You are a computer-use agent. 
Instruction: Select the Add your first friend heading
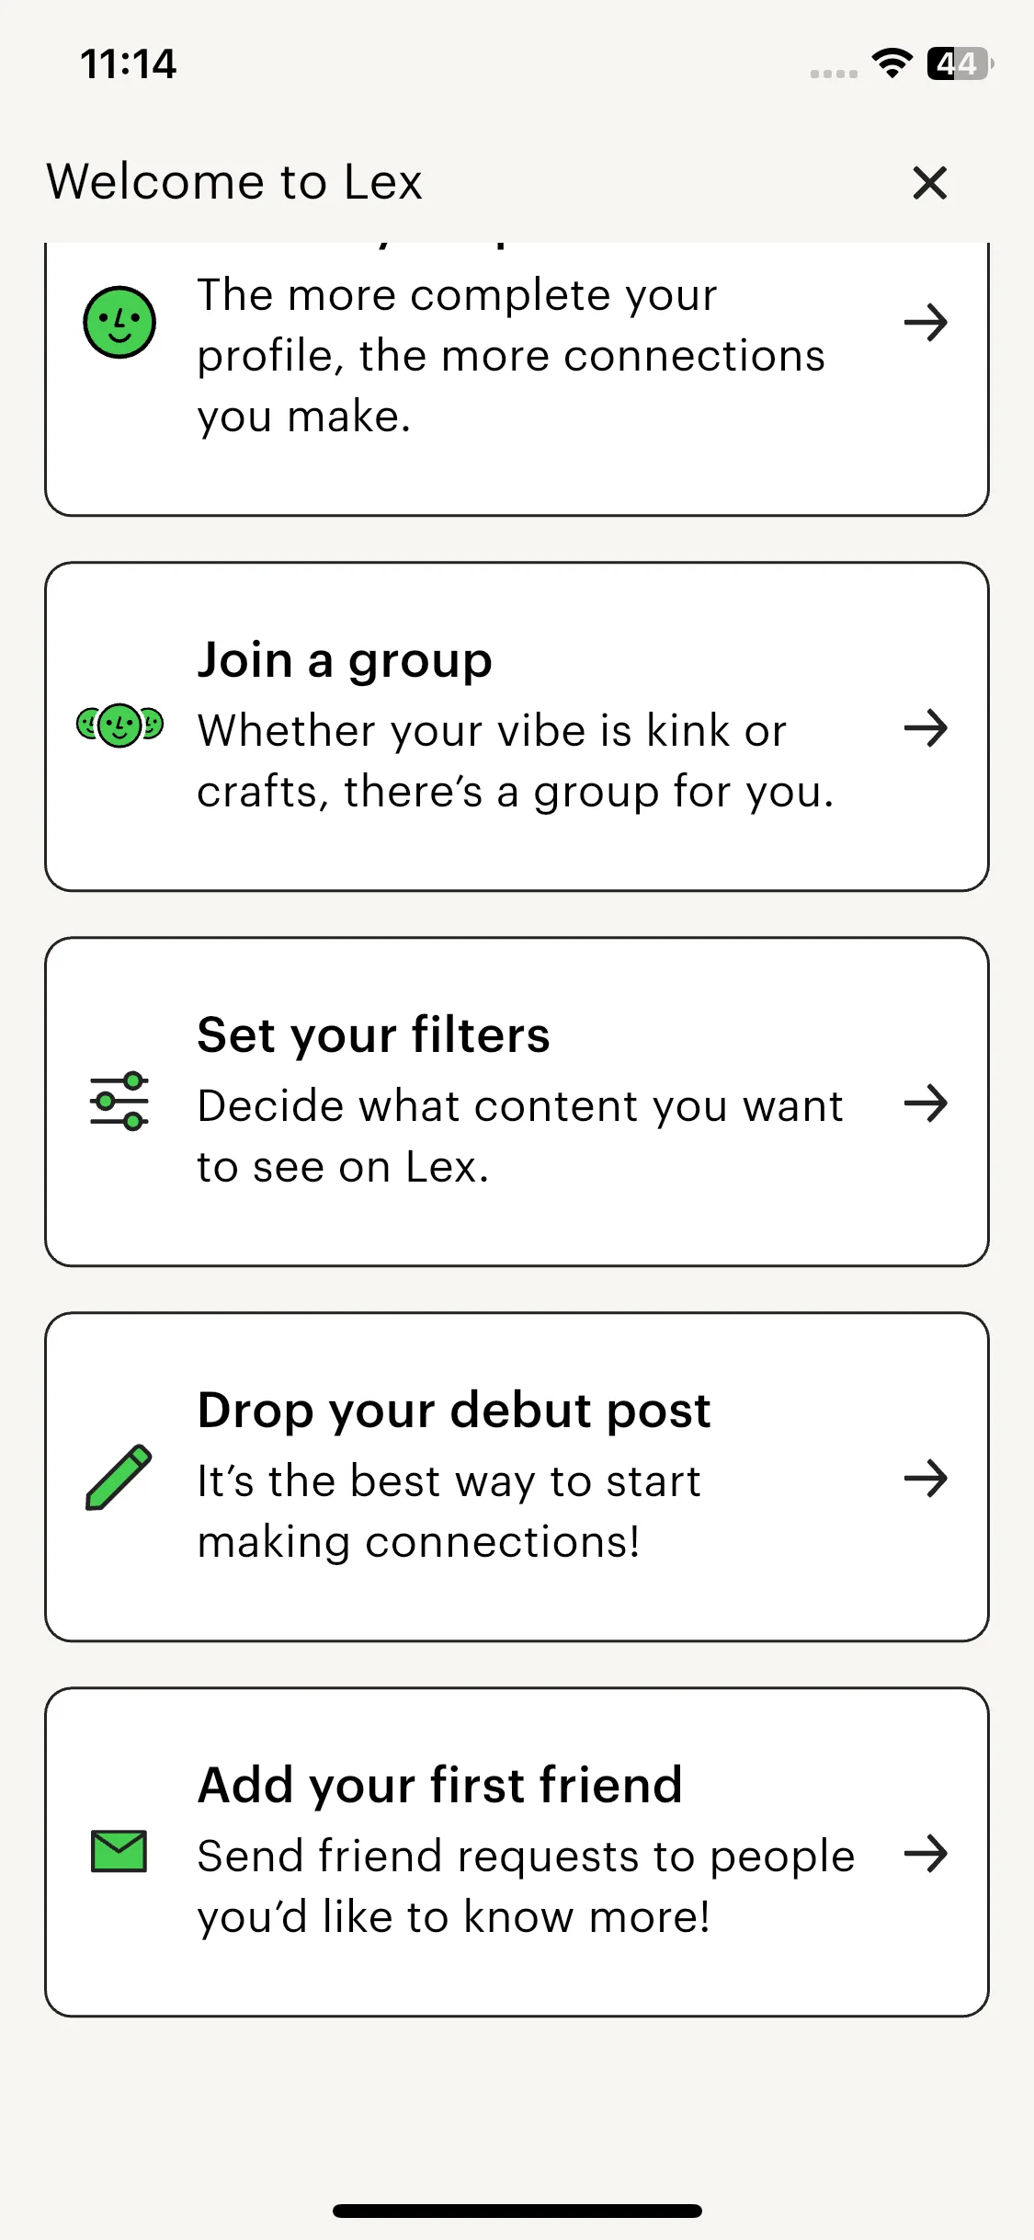coord(439,1786)
